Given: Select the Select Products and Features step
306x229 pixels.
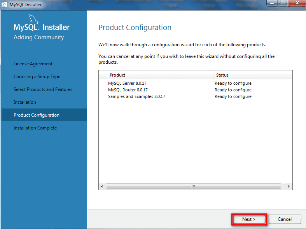Looking at the screenshot, I should tap(43, 89).
